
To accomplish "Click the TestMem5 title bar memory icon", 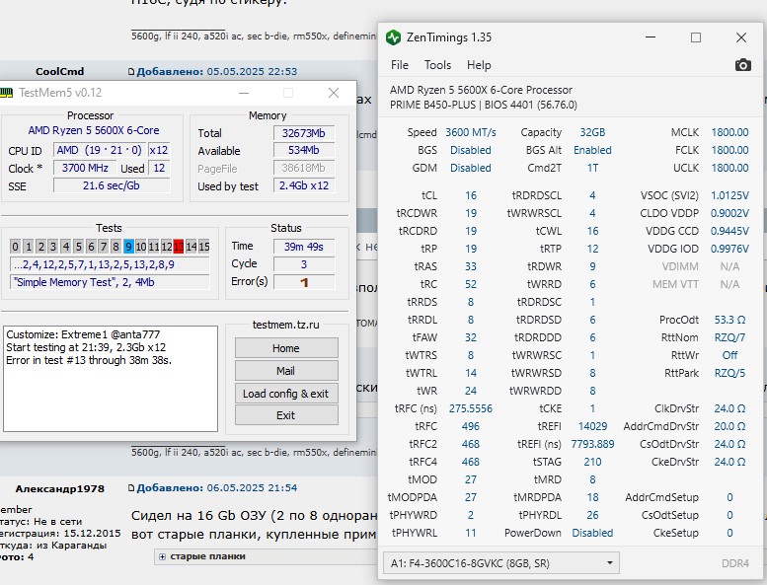I will (x=6, y=93).
